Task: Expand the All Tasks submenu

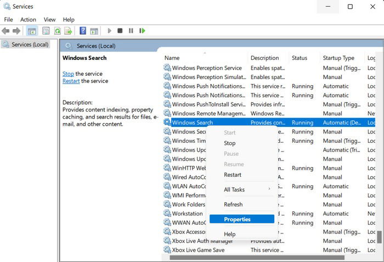Action: [x=242, y=189]
